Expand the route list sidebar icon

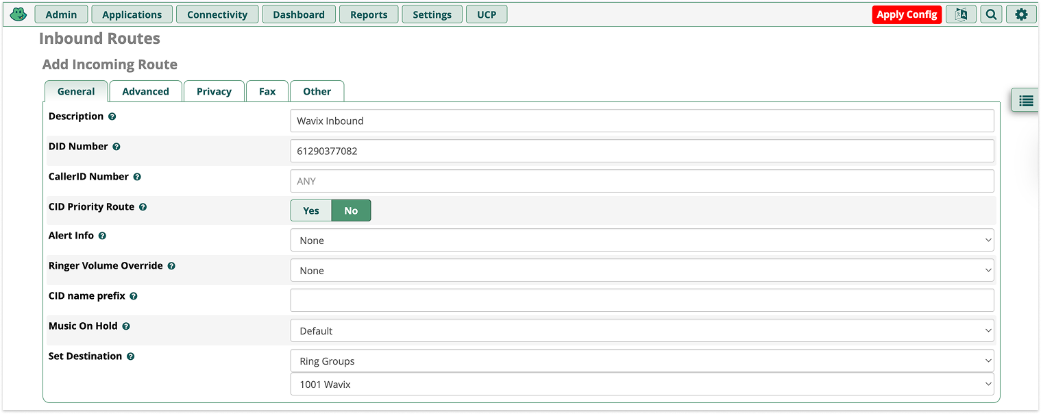(x=1025, y=100)
